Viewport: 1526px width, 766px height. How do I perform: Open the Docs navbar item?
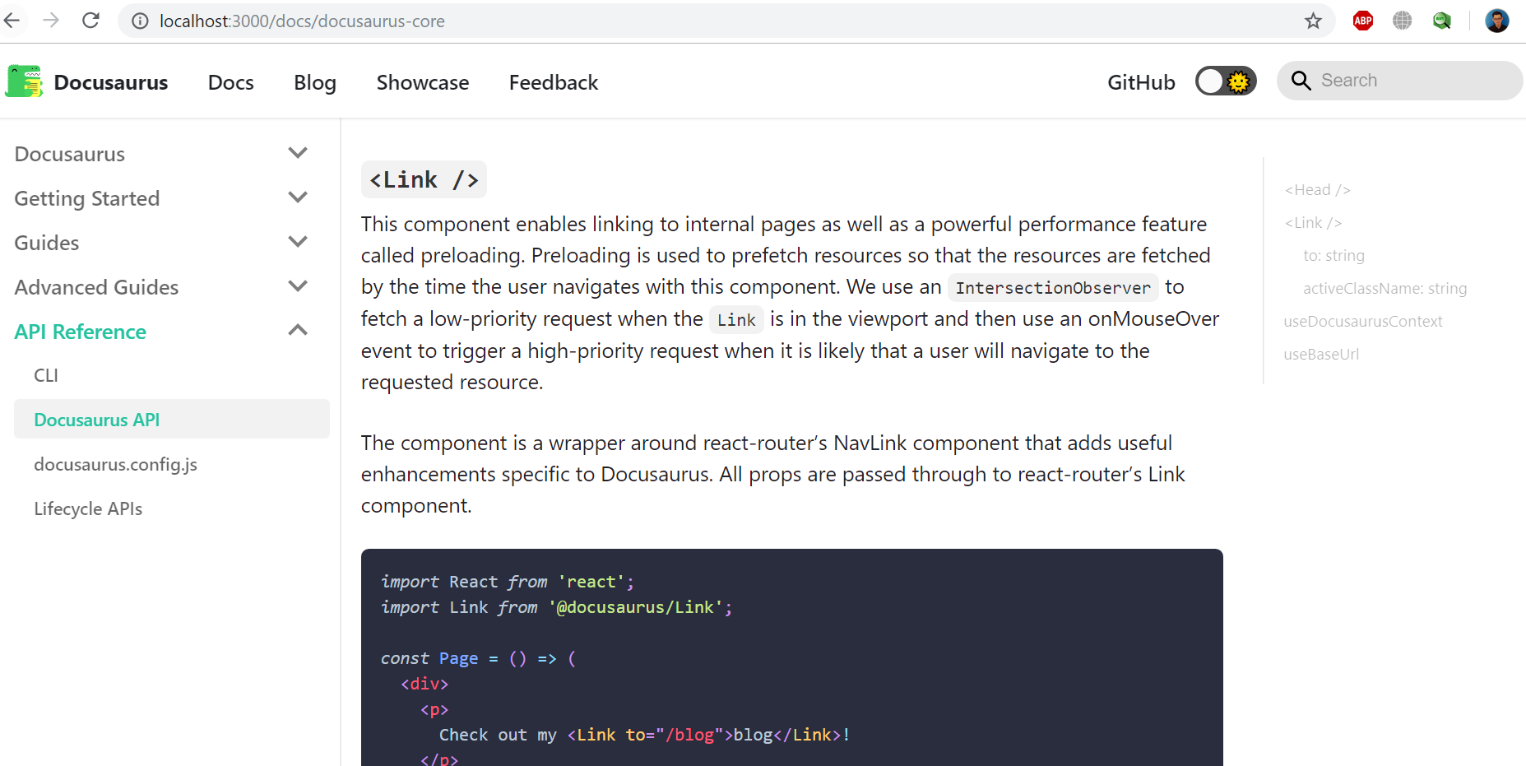point(231,82)
